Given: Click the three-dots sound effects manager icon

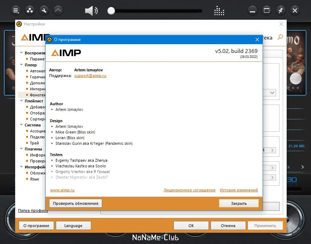Looking at the screenshot, I should tap(30, 11).
